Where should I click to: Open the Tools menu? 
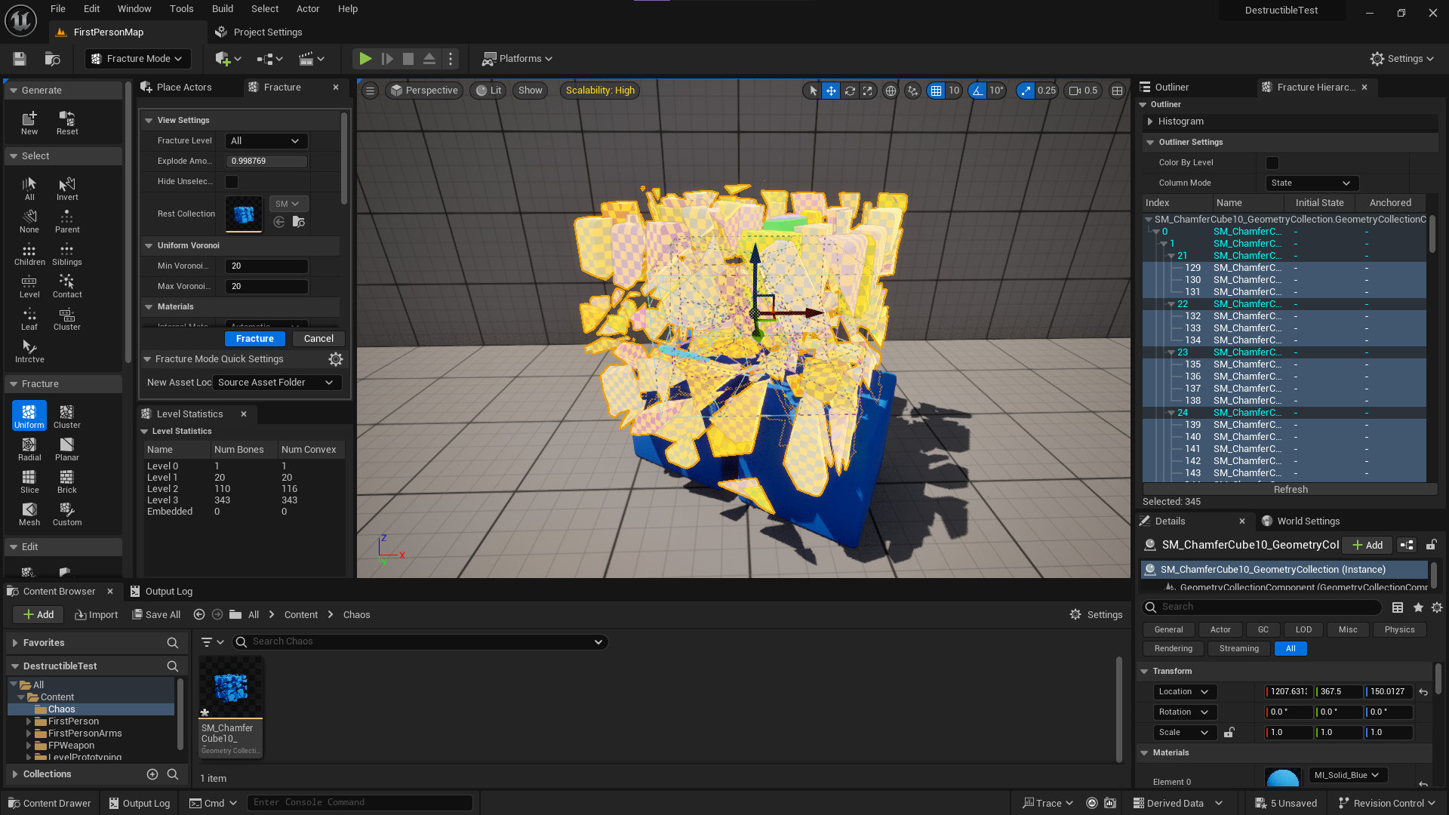click(x=181, y=9)
